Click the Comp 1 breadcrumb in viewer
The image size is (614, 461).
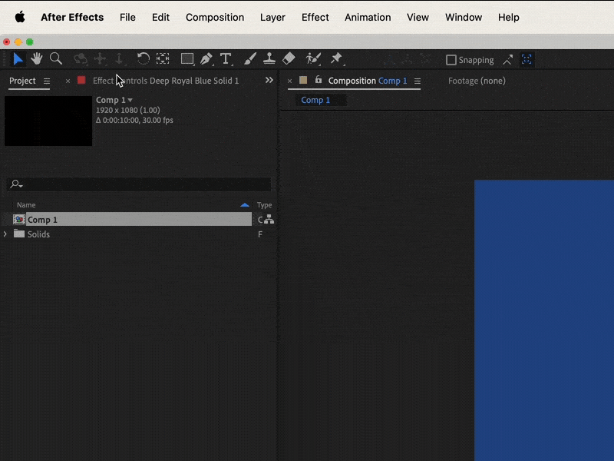tap(315, 100)
